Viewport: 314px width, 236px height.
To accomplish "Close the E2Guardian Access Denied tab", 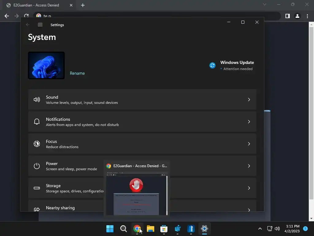I will 71,5.
